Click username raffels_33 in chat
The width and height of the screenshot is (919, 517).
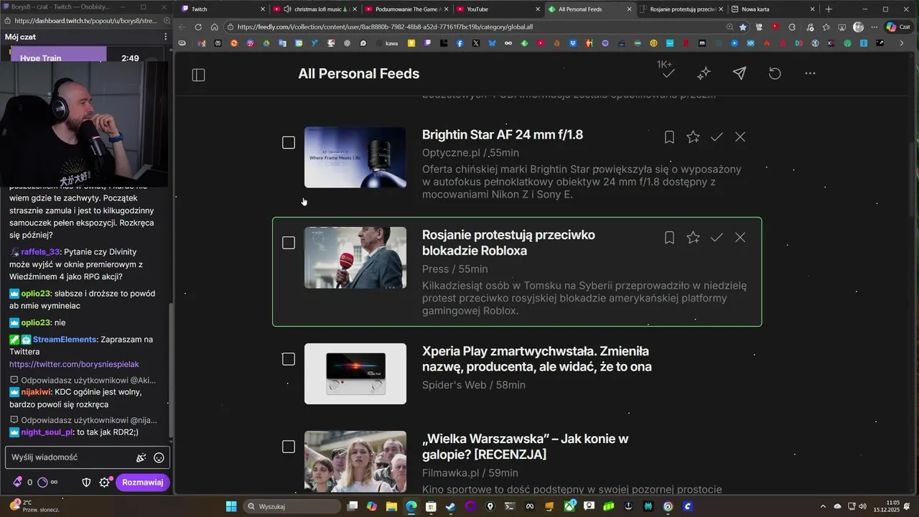tap(40, 252)
